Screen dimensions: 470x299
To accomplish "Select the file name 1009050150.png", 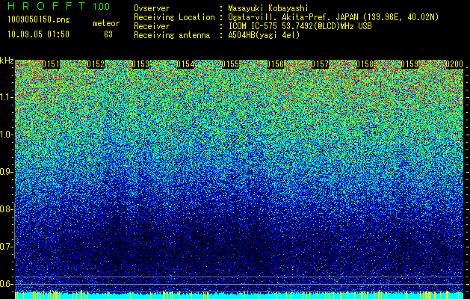I will (x=39, y=20).
